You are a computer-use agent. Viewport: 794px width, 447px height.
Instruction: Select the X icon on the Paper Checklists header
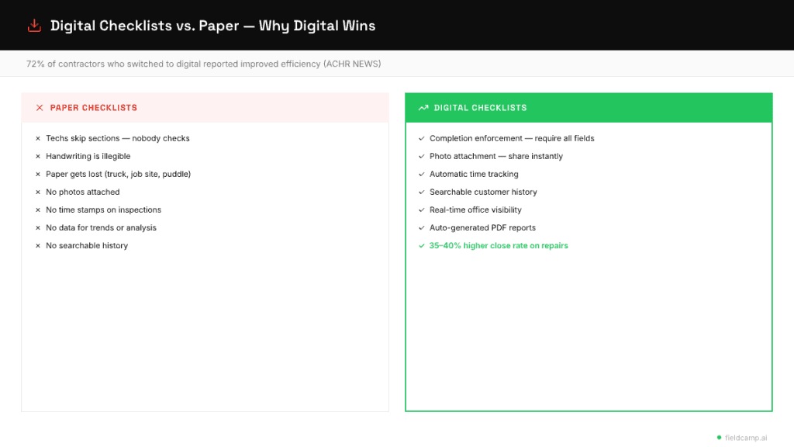[x=40, y=107]
